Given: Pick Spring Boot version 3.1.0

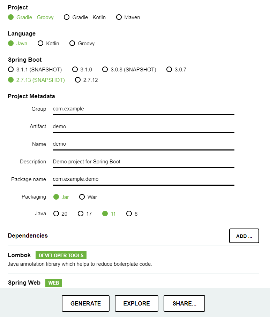Looking at the screenshot, I should click(75, 70).
